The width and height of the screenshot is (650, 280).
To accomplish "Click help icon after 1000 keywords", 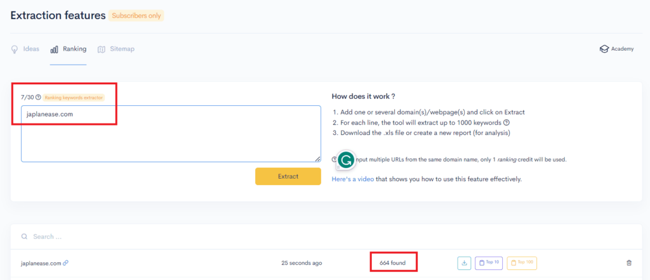I will 506,122.
